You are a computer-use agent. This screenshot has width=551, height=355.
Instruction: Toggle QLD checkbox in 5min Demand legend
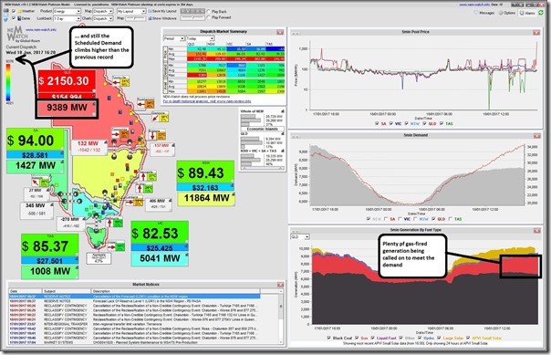coord(433,219)
